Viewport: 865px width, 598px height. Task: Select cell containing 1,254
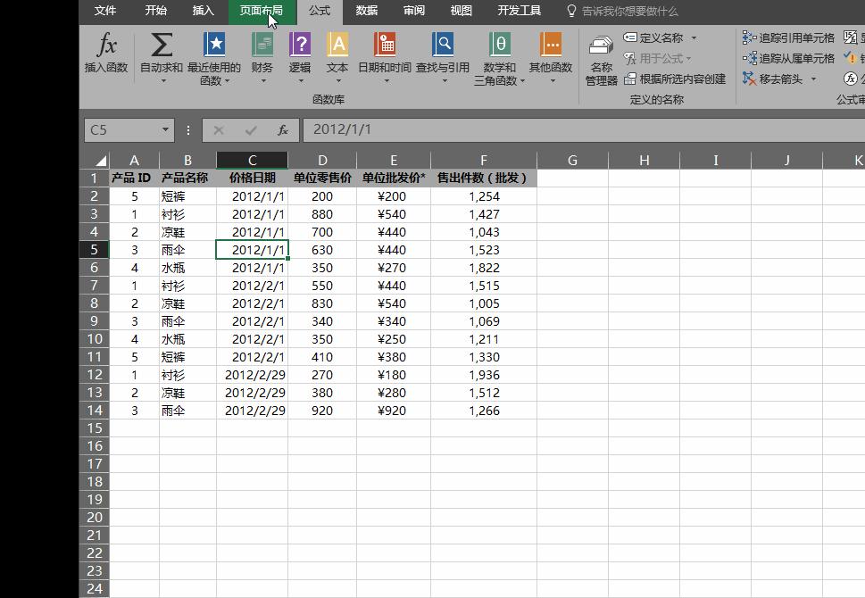pyautogui.click(x=483, y=196)
